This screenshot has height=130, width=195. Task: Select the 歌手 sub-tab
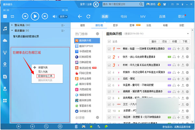[115, 25]
